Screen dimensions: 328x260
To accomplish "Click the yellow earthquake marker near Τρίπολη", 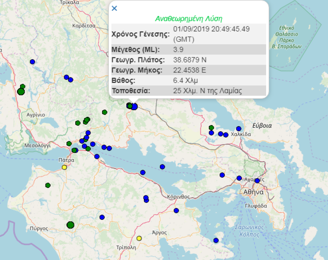I will pos(140,238).
